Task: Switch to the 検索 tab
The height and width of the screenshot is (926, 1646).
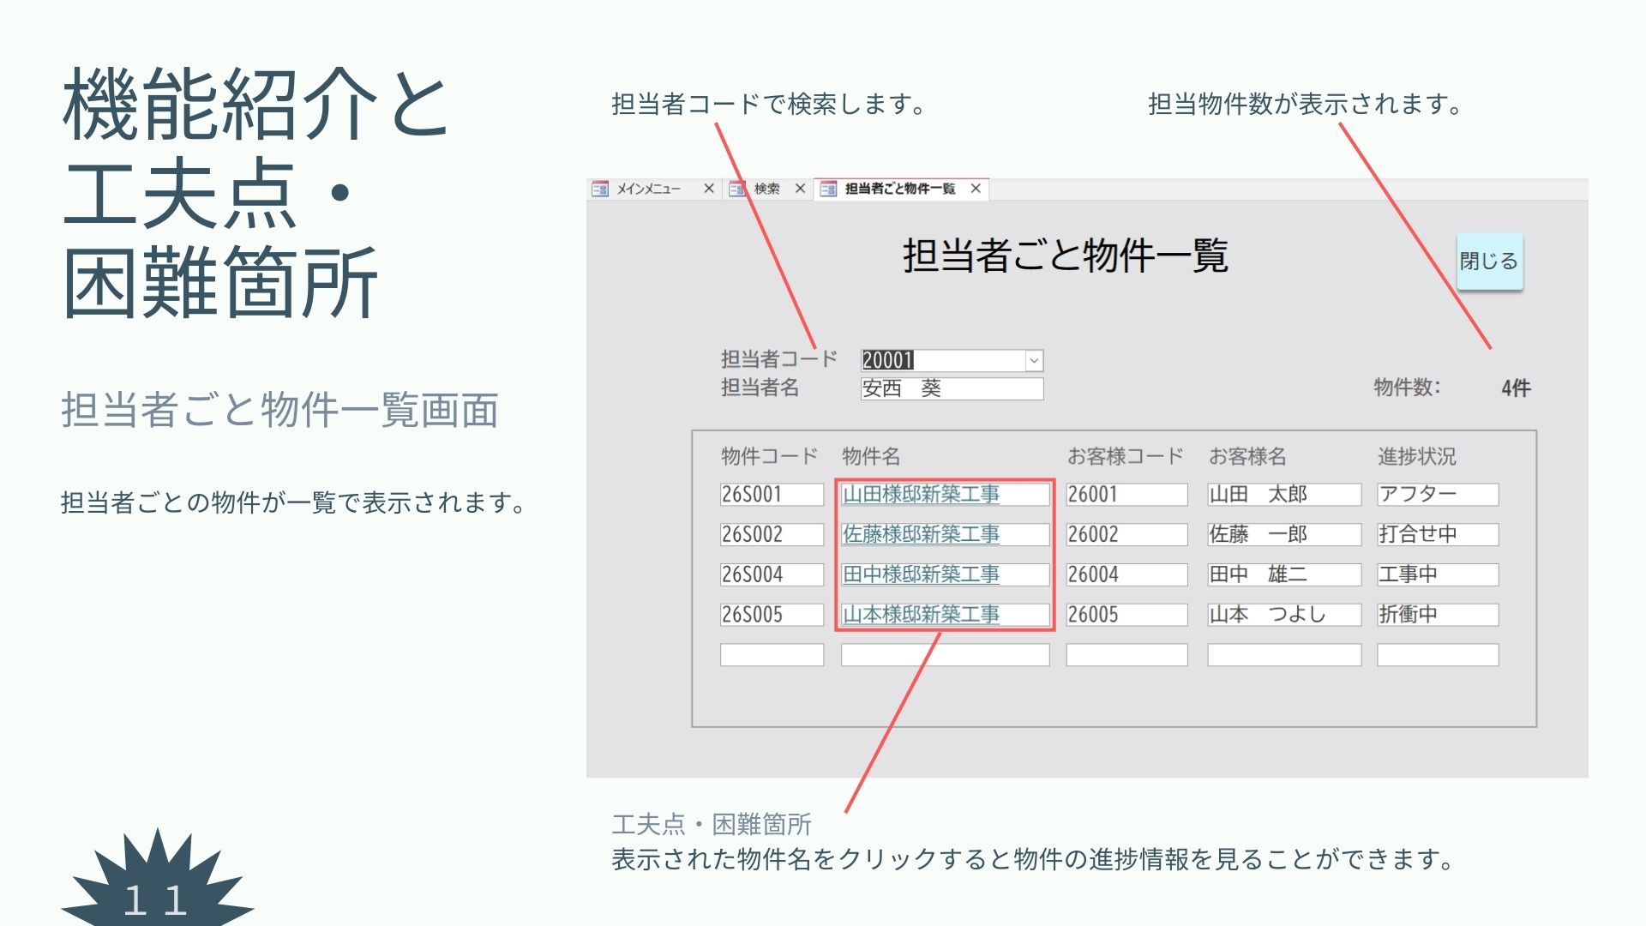Action: click(766, 189)
